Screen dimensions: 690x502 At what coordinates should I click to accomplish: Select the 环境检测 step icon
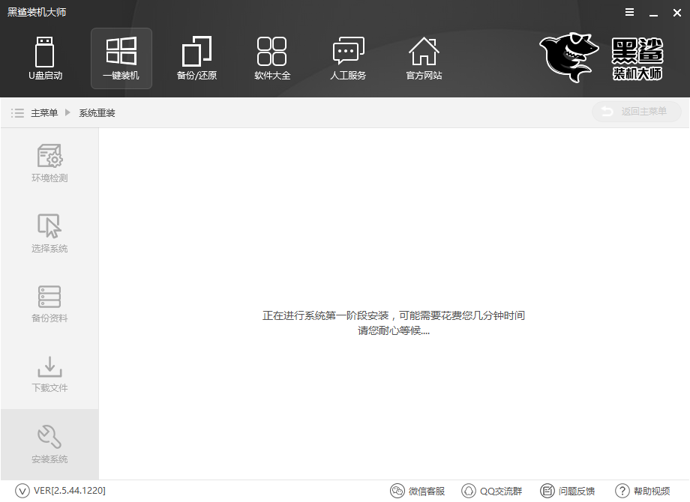49,162
